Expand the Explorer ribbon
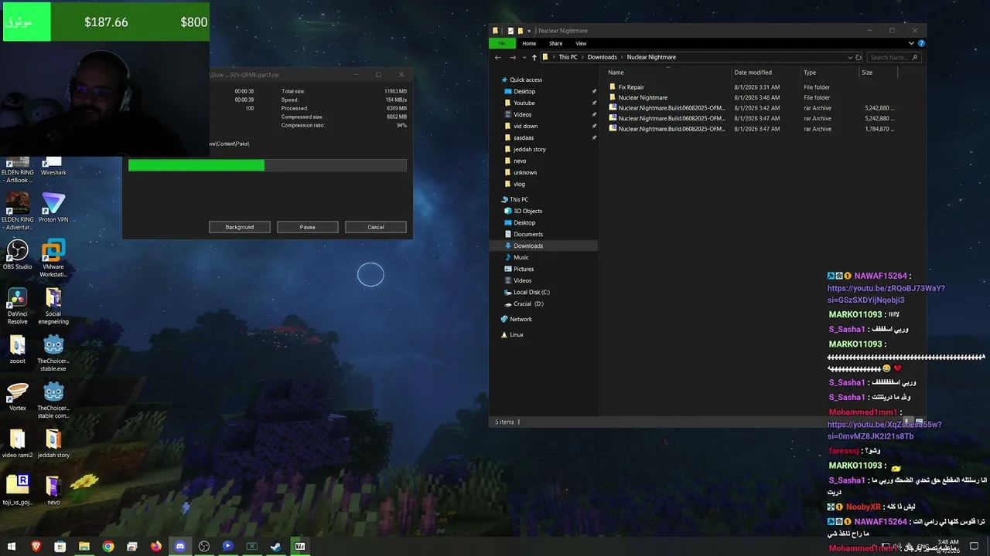 912,43
